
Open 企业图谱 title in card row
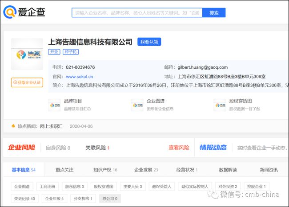coord(155,101)
